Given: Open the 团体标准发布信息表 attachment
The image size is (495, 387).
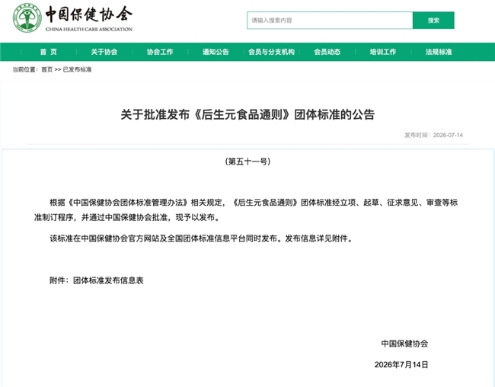Looking at the screenshot, I should (x=108, y=280).
